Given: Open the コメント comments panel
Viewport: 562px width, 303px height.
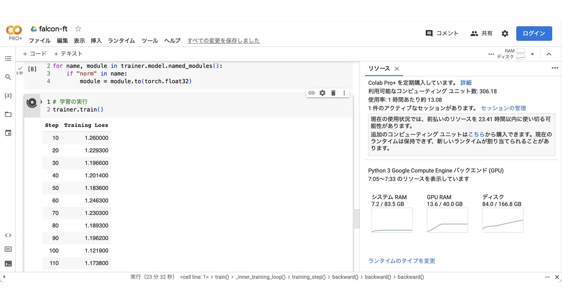Looking at the screenshot, I should [x=442, y=33].
